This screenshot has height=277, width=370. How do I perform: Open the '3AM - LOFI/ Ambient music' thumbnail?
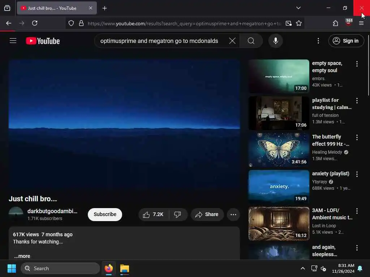coord(279,224)
